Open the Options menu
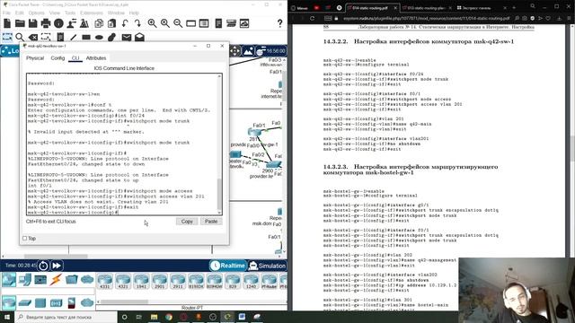 tap(36, 13)
